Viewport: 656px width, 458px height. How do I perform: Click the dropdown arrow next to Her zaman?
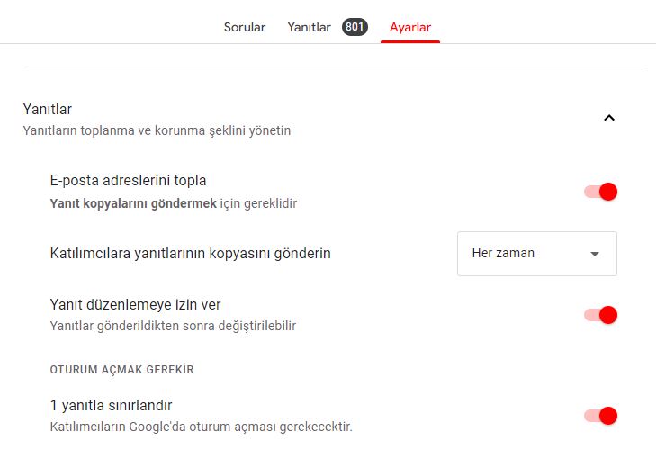(x=594, y=254)
